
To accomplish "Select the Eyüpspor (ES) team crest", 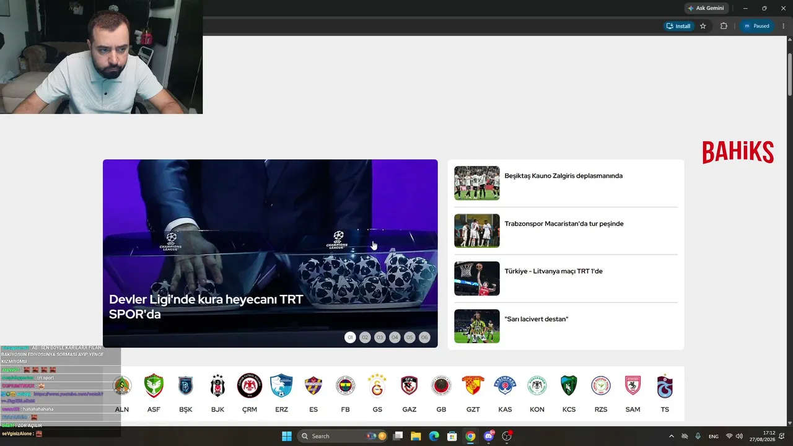I will point(313,386).
